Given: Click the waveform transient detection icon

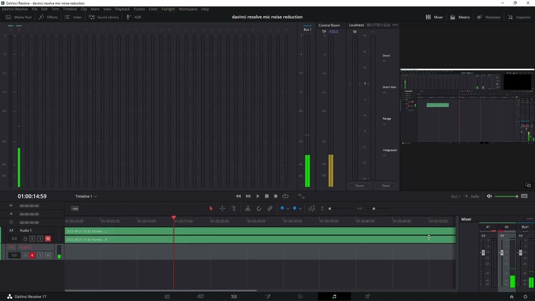Looking at the screenshot, I should (311, 208).
